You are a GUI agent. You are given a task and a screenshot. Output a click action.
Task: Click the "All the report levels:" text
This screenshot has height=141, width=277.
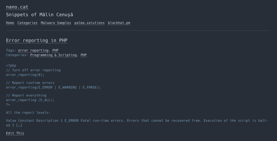click(28, 113)
